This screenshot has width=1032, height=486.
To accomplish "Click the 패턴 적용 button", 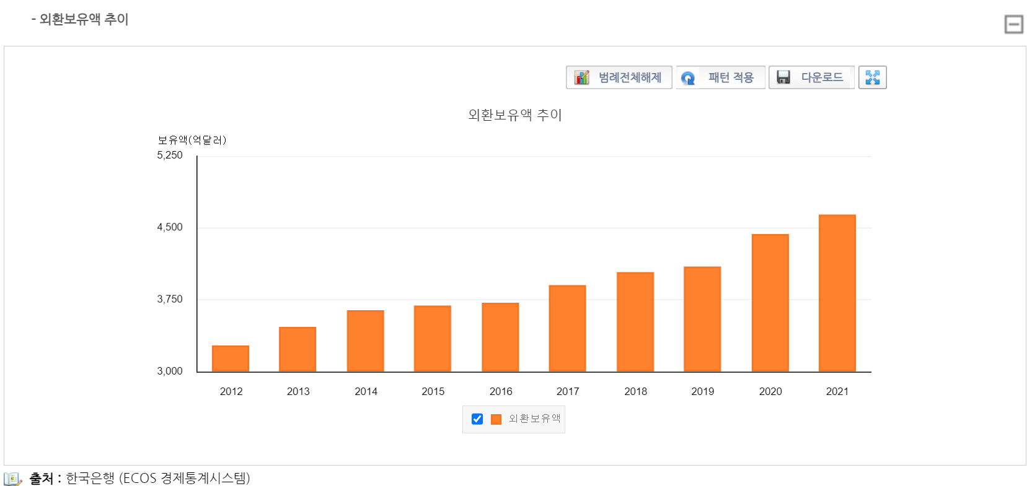I will [720, 77].
